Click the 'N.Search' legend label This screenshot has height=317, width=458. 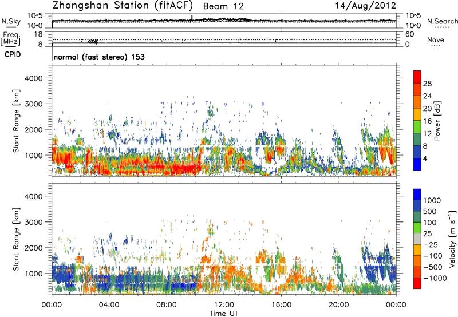pos(443,21)
